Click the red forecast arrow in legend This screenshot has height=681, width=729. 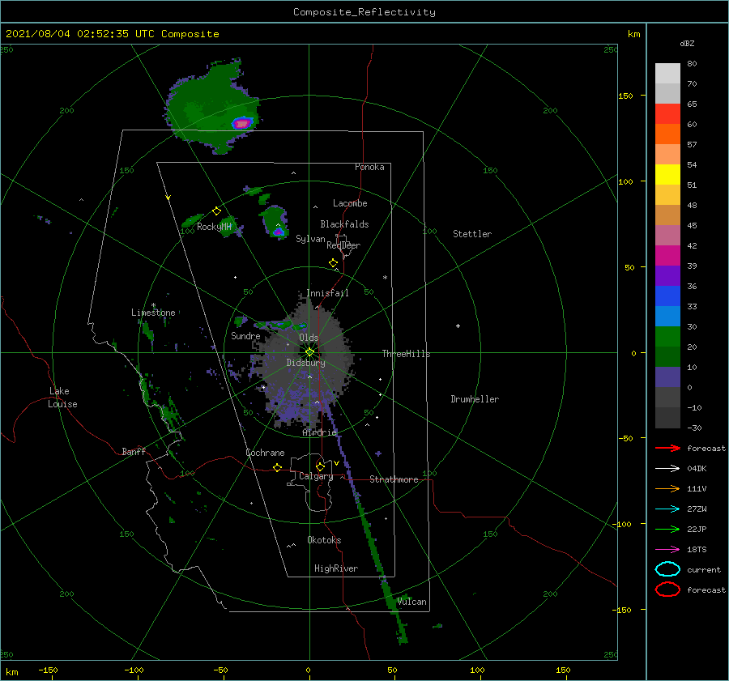(667, 448)
